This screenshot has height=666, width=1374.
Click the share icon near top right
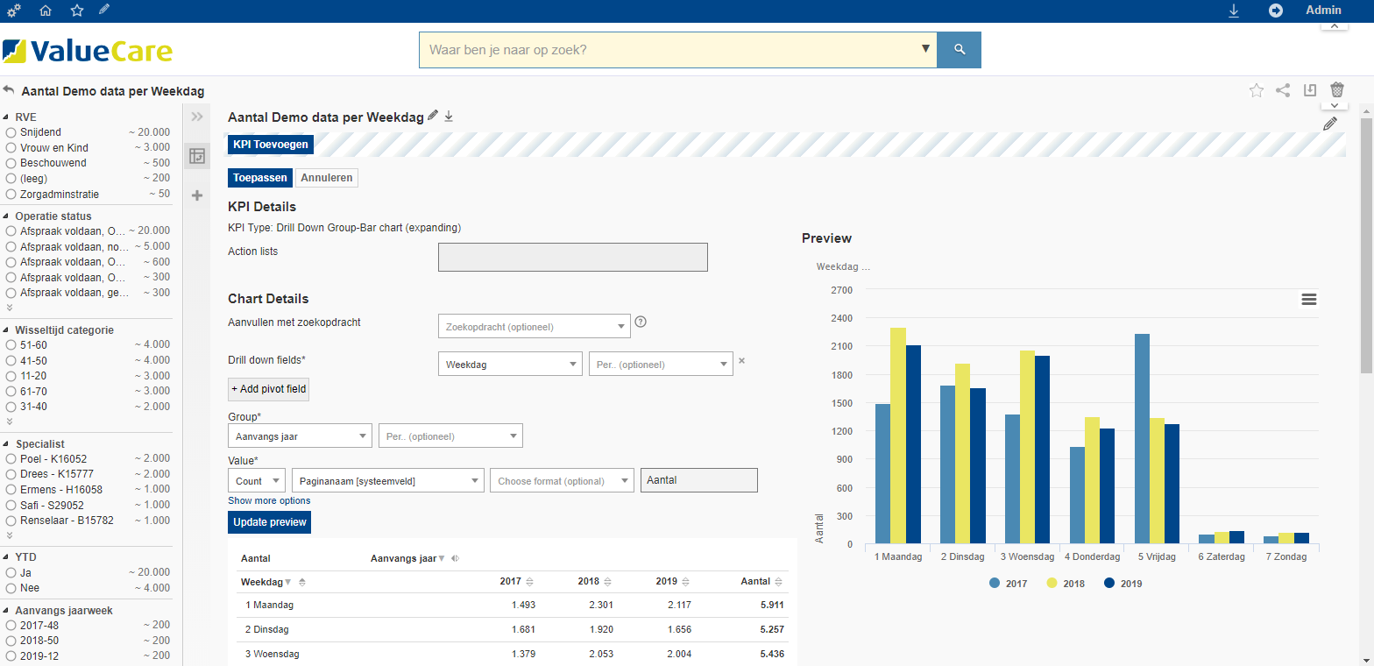click(x=1283, y=89)
